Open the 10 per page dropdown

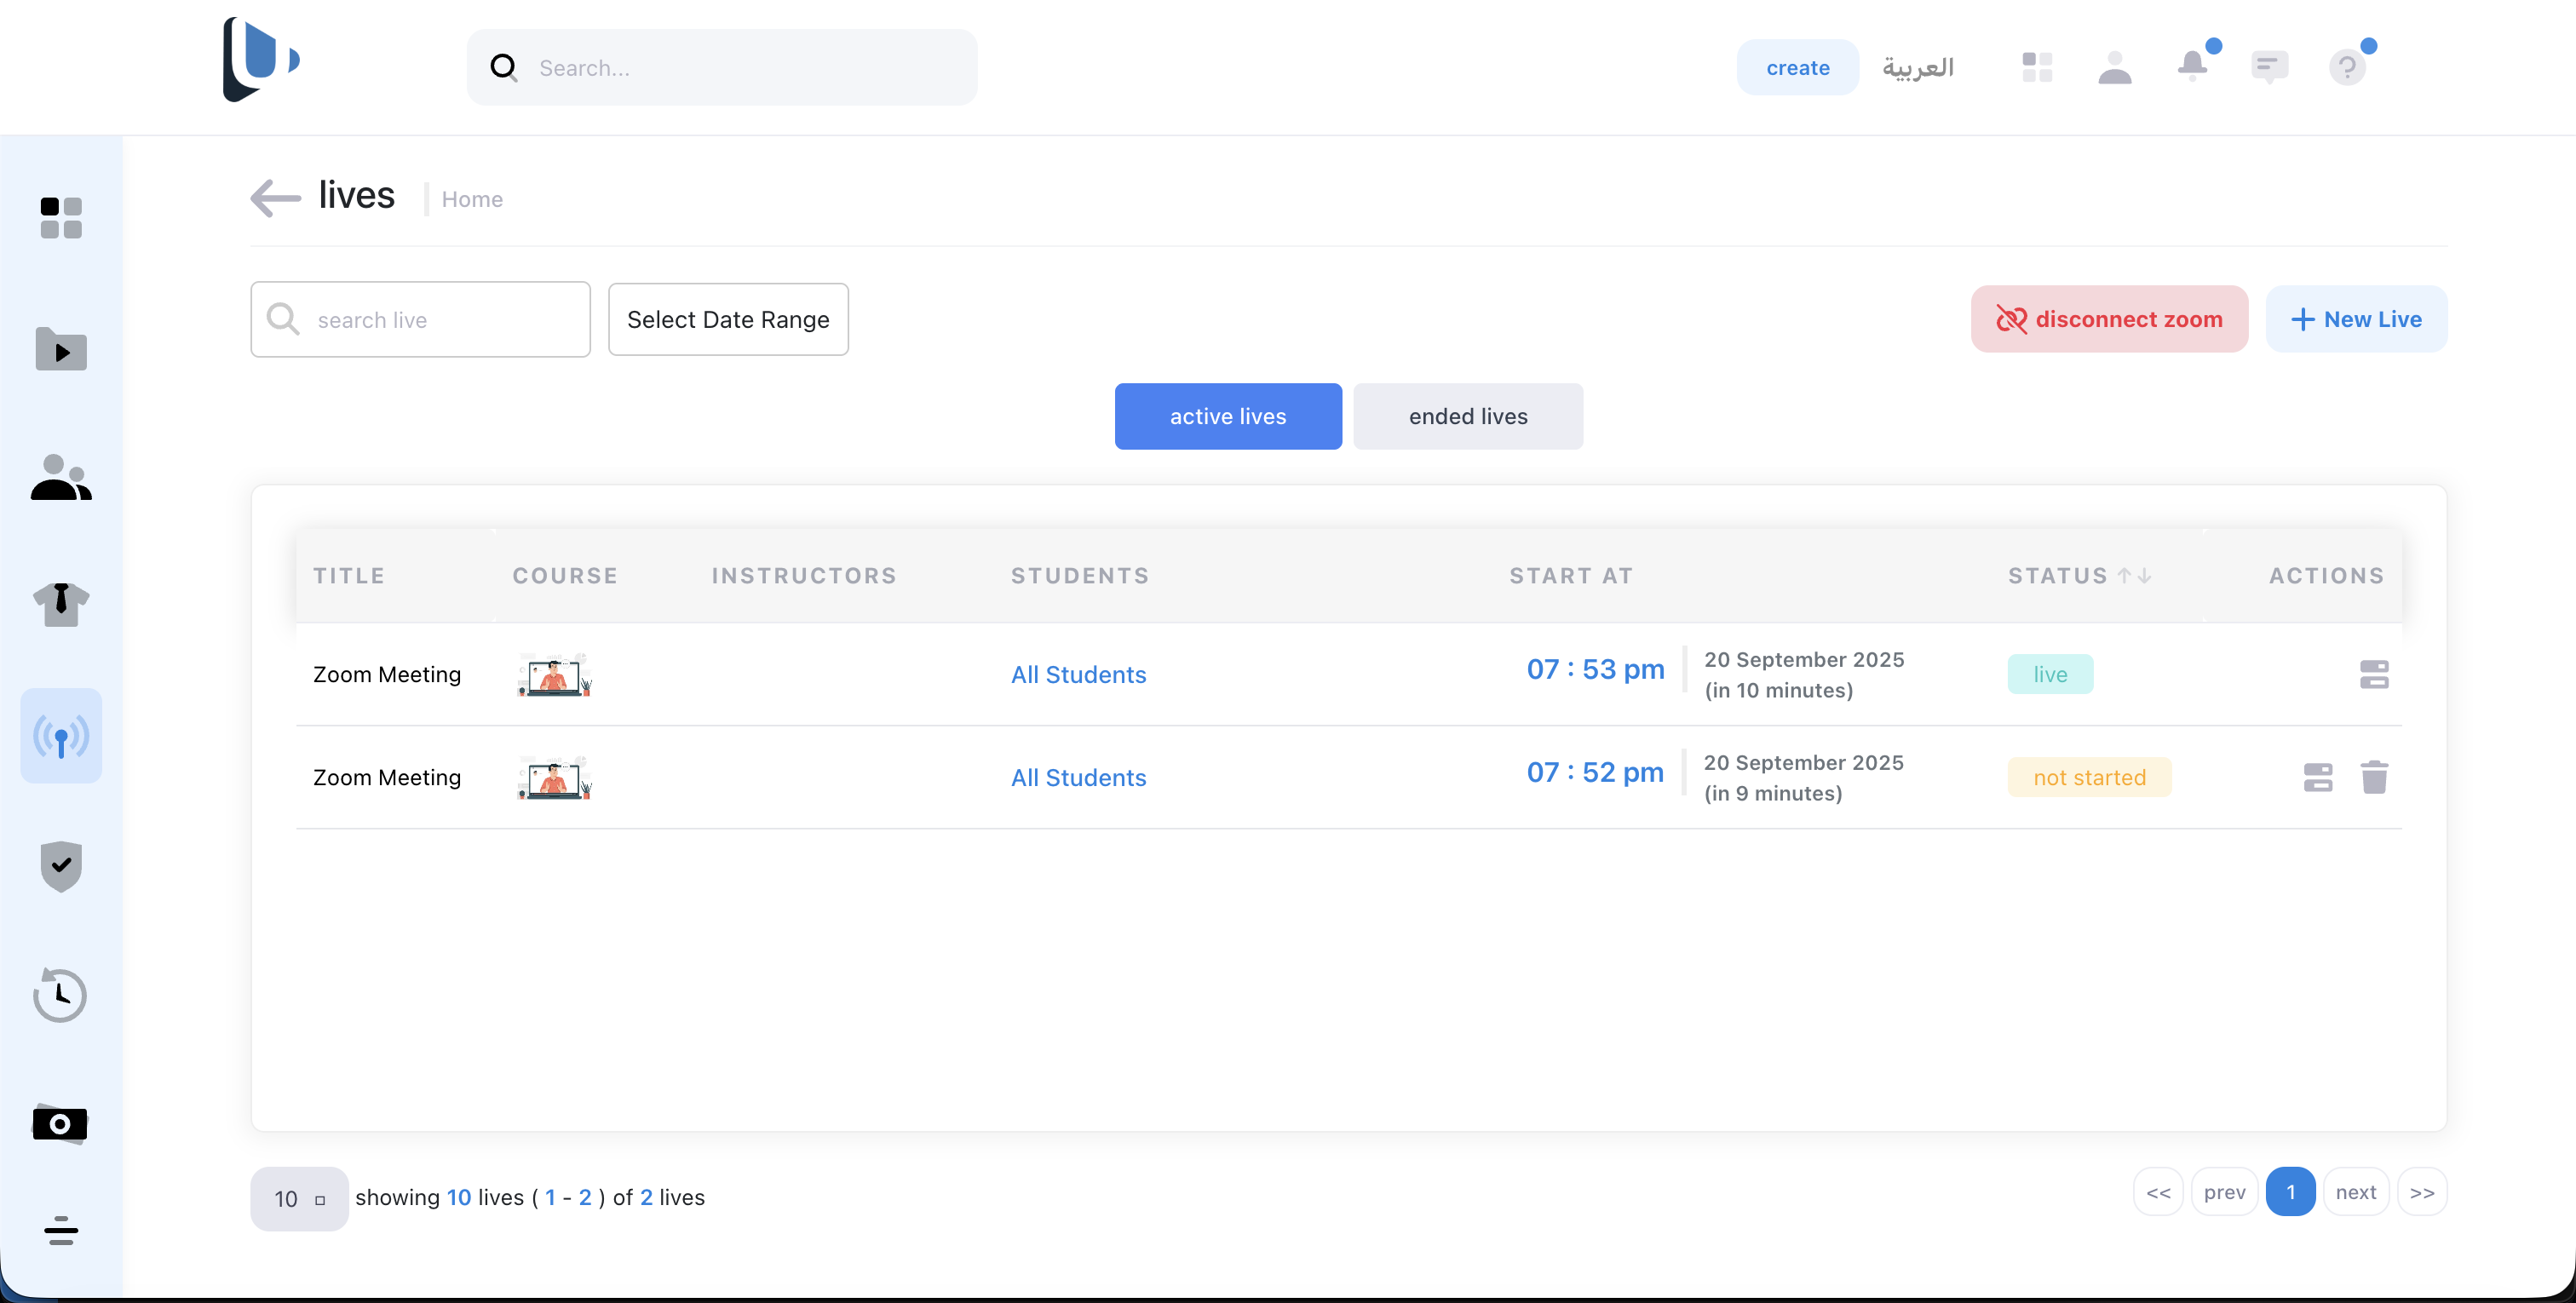pos(299,1198)
